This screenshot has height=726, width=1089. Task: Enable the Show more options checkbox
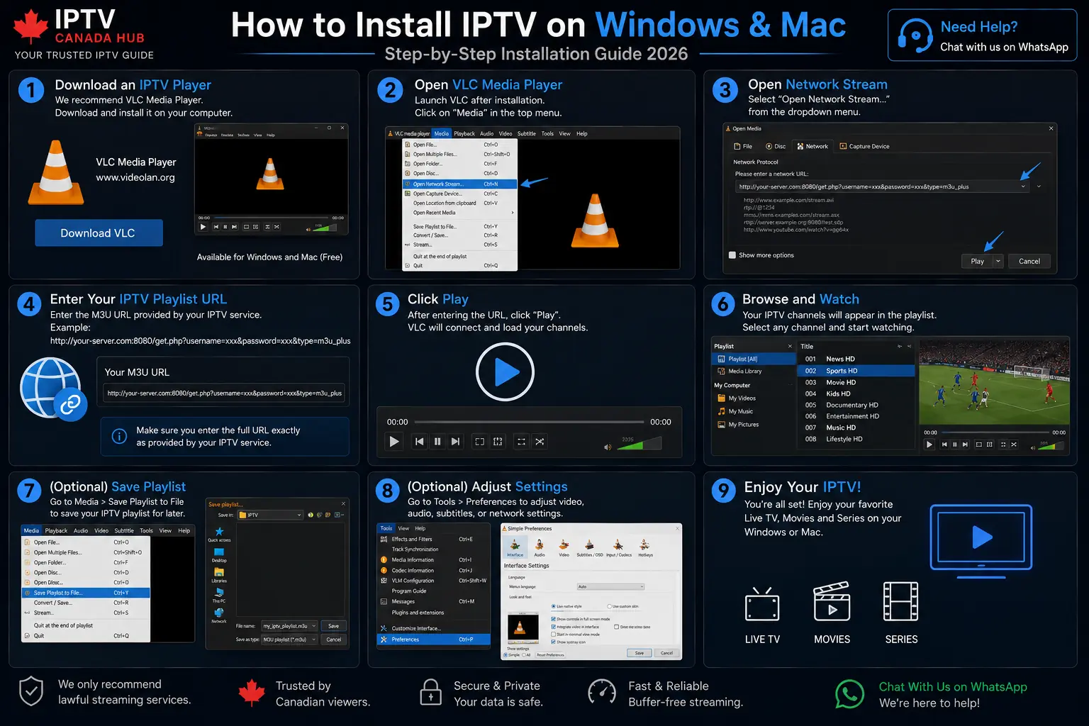[x=732, y=255]
